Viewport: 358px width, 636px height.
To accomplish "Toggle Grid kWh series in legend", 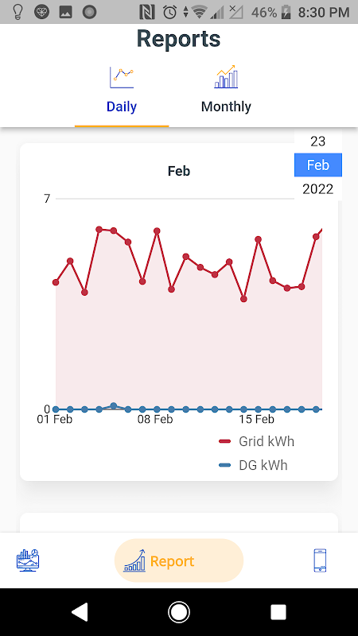I will 256,441.
